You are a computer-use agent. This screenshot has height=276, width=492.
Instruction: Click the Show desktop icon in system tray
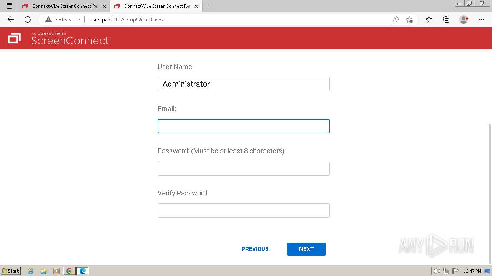tap(488, 271)
